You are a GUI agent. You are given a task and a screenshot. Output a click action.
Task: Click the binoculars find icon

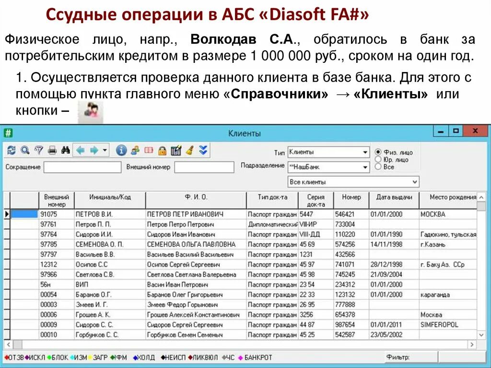click(x=65, y=151)
